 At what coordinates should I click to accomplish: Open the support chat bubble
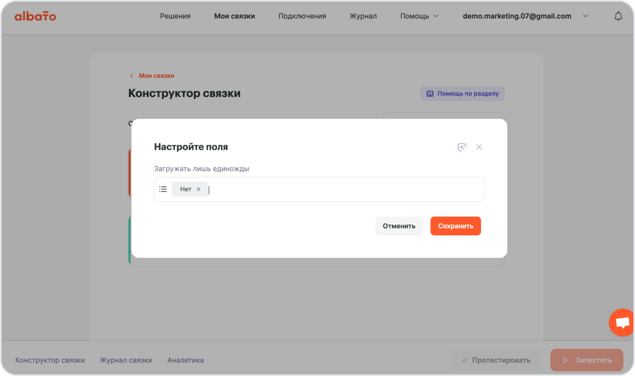click(622, 323)
